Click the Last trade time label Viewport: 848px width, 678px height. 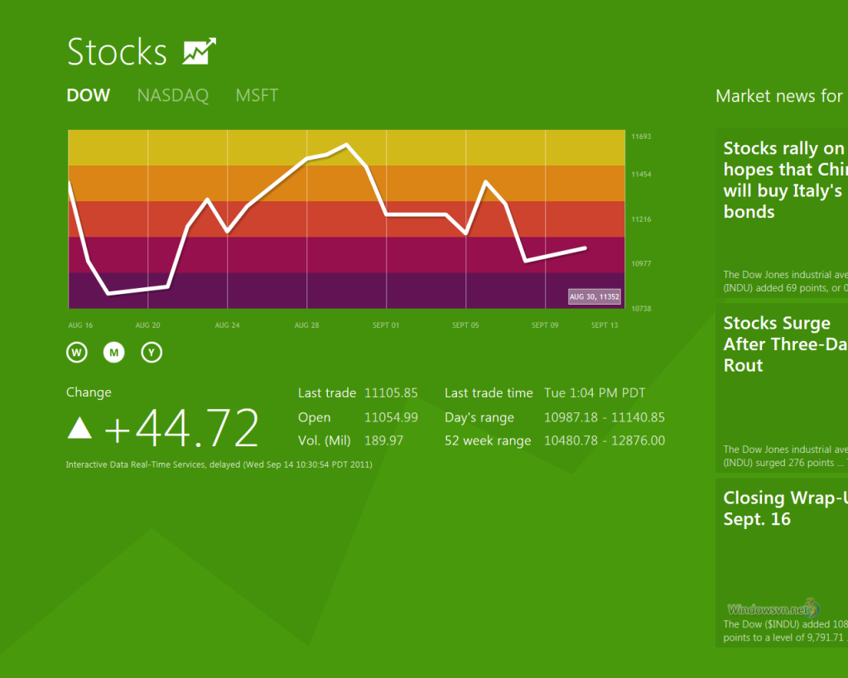489,393
